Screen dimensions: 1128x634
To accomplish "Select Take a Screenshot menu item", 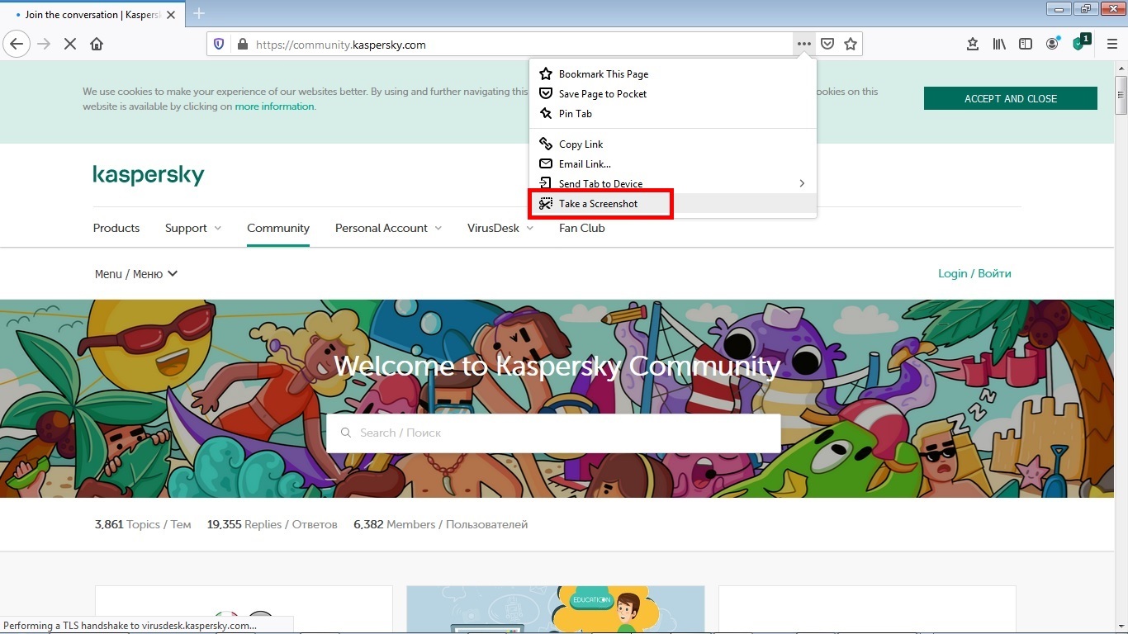I will [x=673, y=204].
